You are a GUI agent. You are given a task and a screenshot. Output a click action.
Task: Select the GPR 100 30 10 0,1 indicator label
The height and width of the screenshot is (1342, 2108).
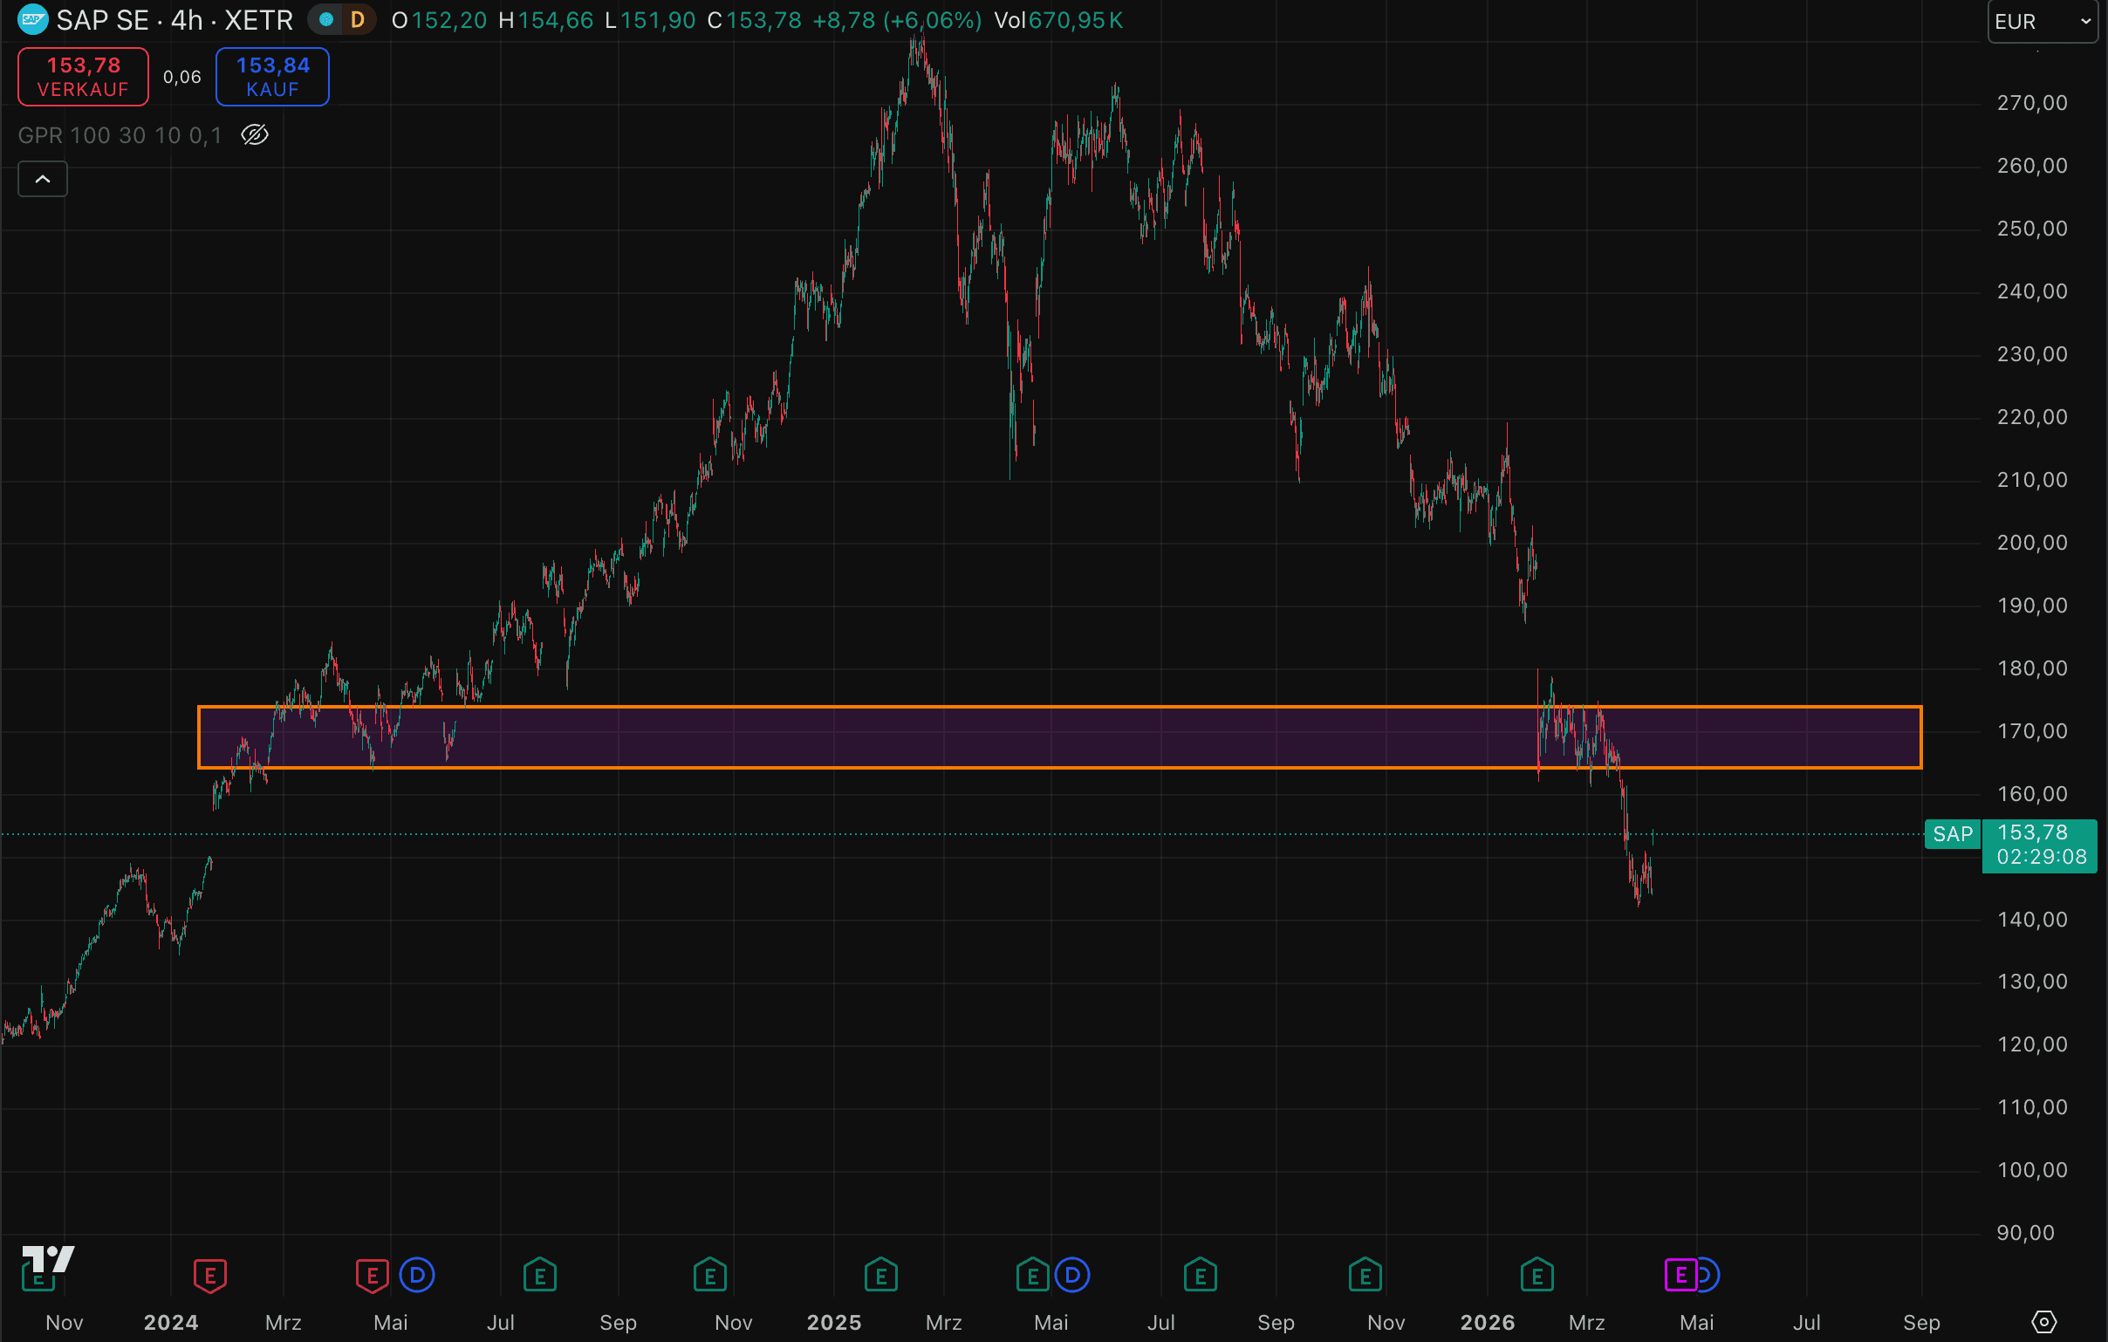coord(120,135)
